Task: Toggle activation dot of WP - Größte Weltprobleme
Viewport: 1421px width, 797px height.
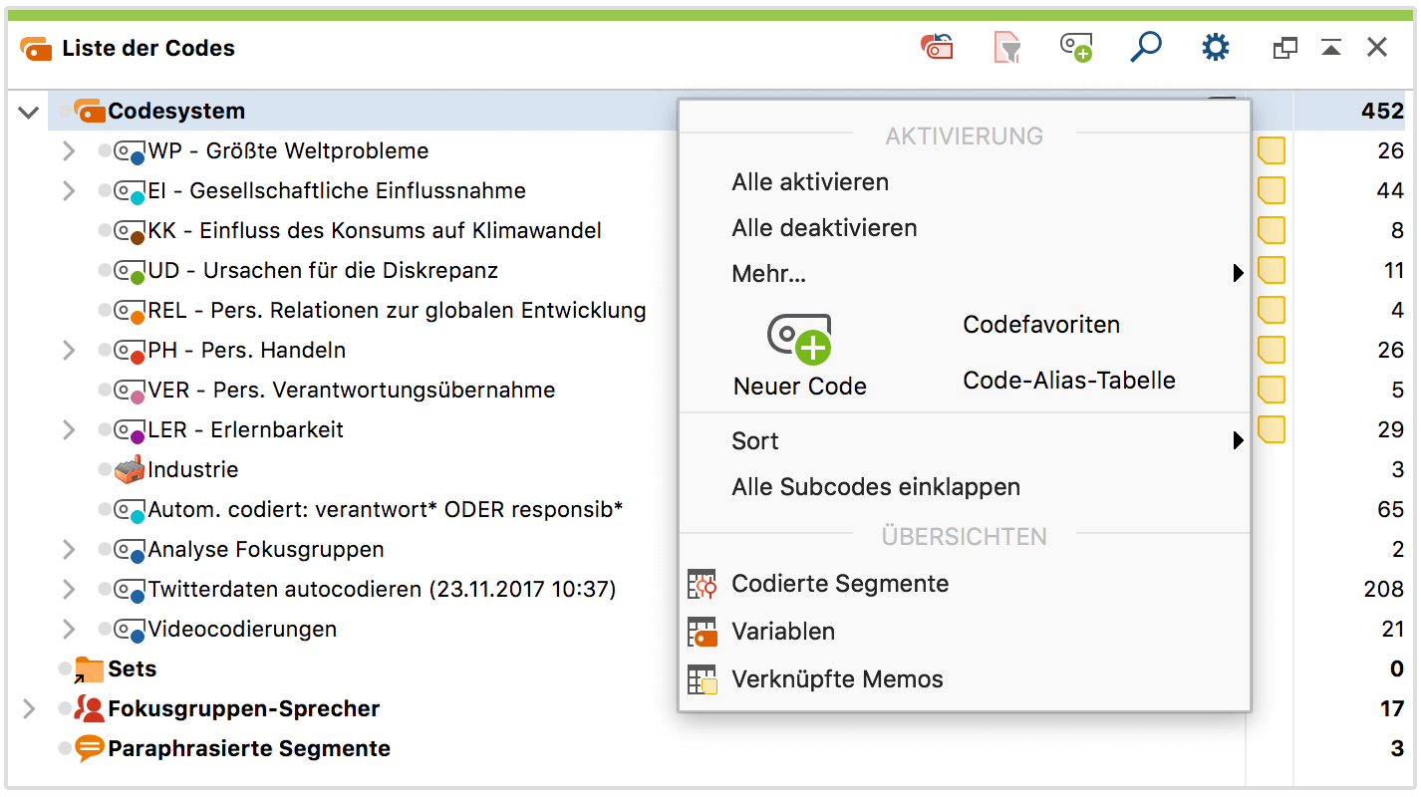Action: coord(105,151)
